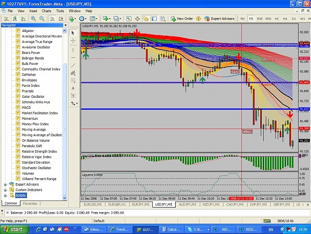Screen dimensions: 311x234
Task: Open the periods clock dropdown
Action: coord(83,18)
